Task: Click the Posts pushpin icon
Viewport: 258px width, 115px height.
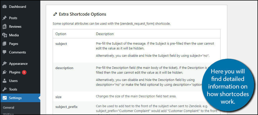Action: (x=5, y=18)
